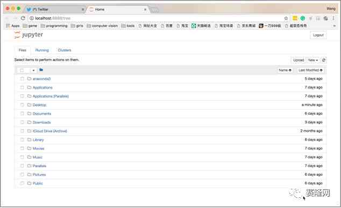Open the iCloud Drive (Archive) folder icon
341x208 pixels.
30,131
